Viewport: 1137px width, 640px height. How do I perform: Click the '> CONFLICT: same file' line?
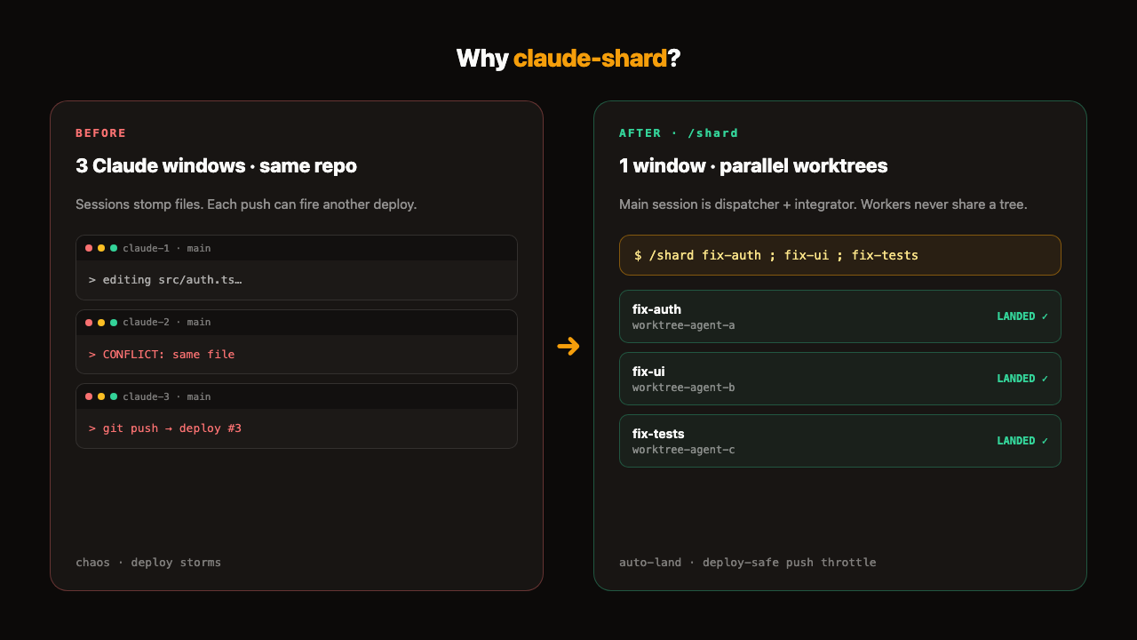pyautogui.click(x=162, y=355)
